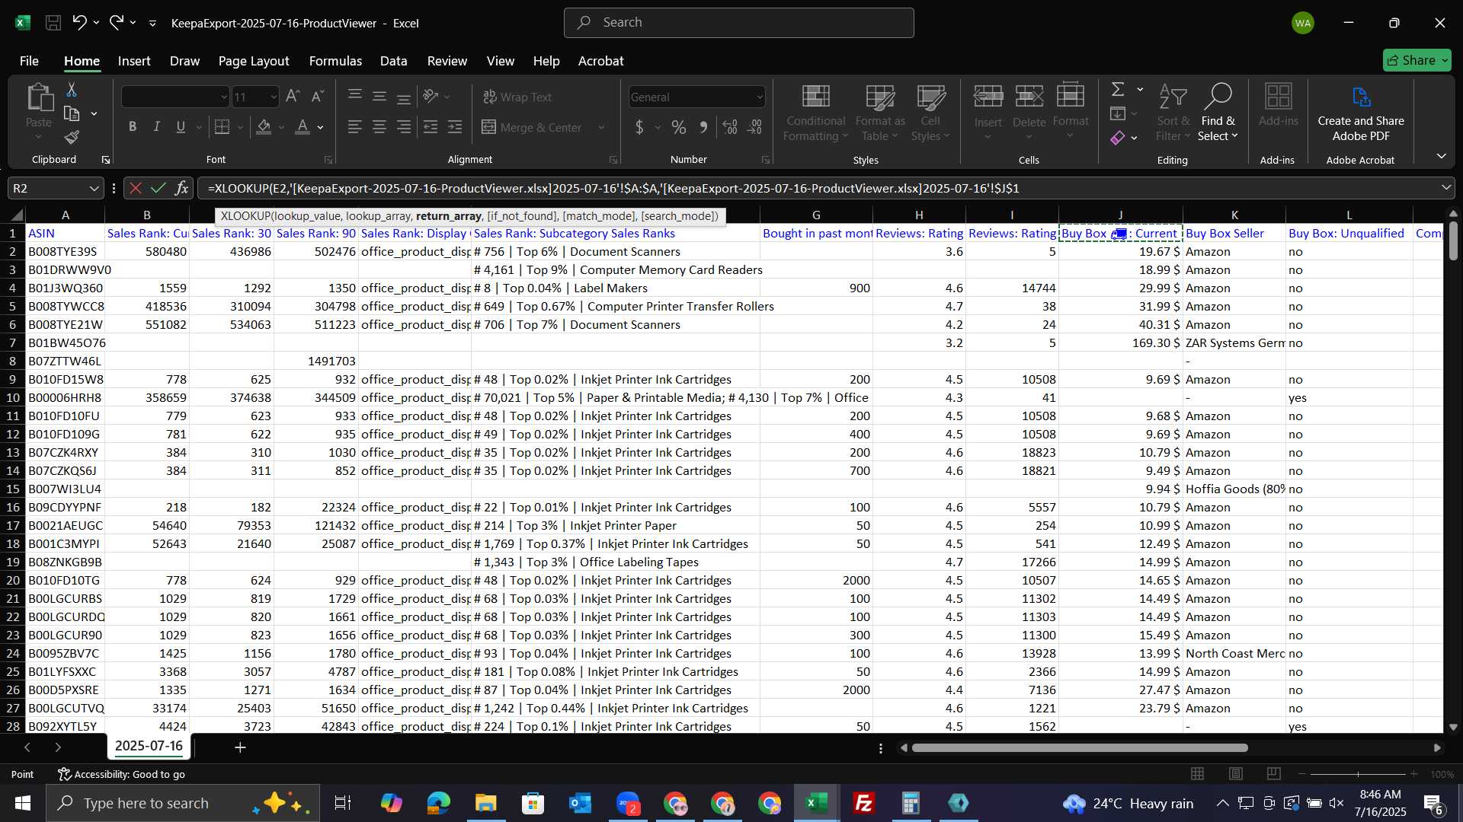Image resolution: width=1463 pixels, height=822 pixels.
Task: Click the Decrease Indent icon
Action: click(431, 127)
